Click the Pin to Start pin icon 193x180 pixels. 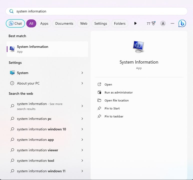(x=99, y=108)
